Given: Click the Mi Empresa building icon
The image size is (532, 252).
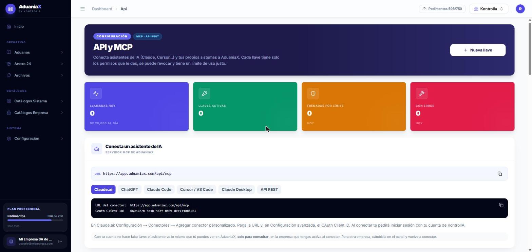Looking at the screenshot, I should pyautogui.click(x=11, y=241).
